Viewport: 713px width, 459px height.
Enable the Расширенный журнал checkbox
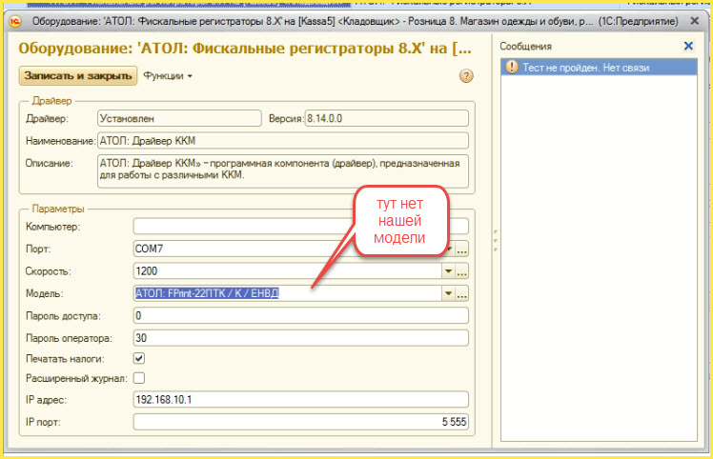139,378
